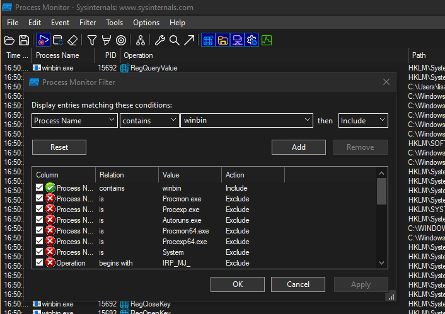The width and height of the screenshot is (445, 314).
Task: Click the Add filter button
Action: click(299, 147)
